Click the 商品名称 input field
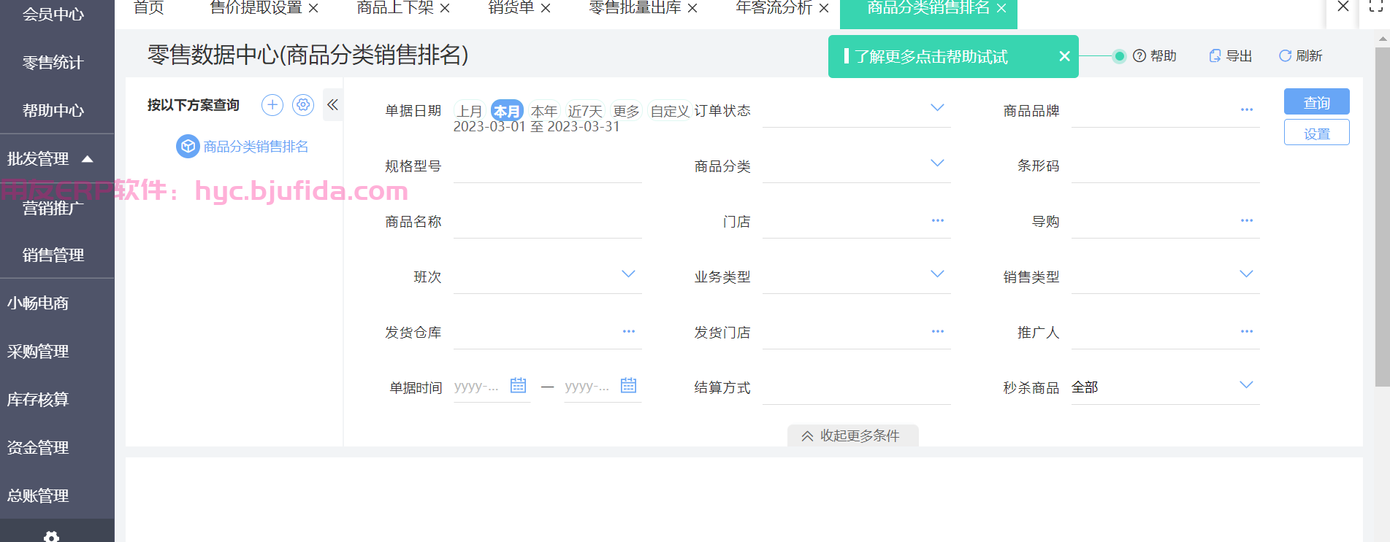The height and width of the screenshot is (542, 1390). 547,222
